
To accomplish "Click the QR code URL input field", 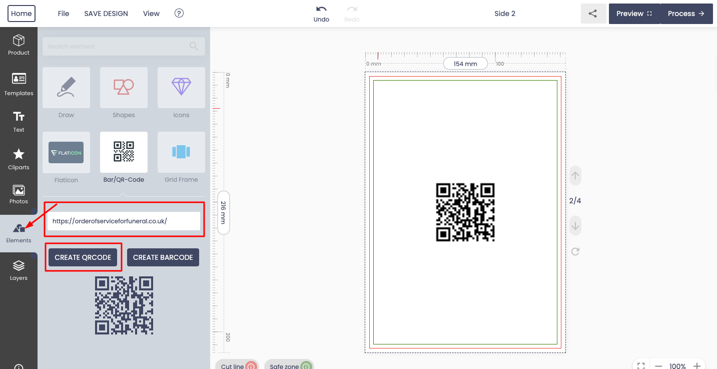I will click(x=124, y=221).
